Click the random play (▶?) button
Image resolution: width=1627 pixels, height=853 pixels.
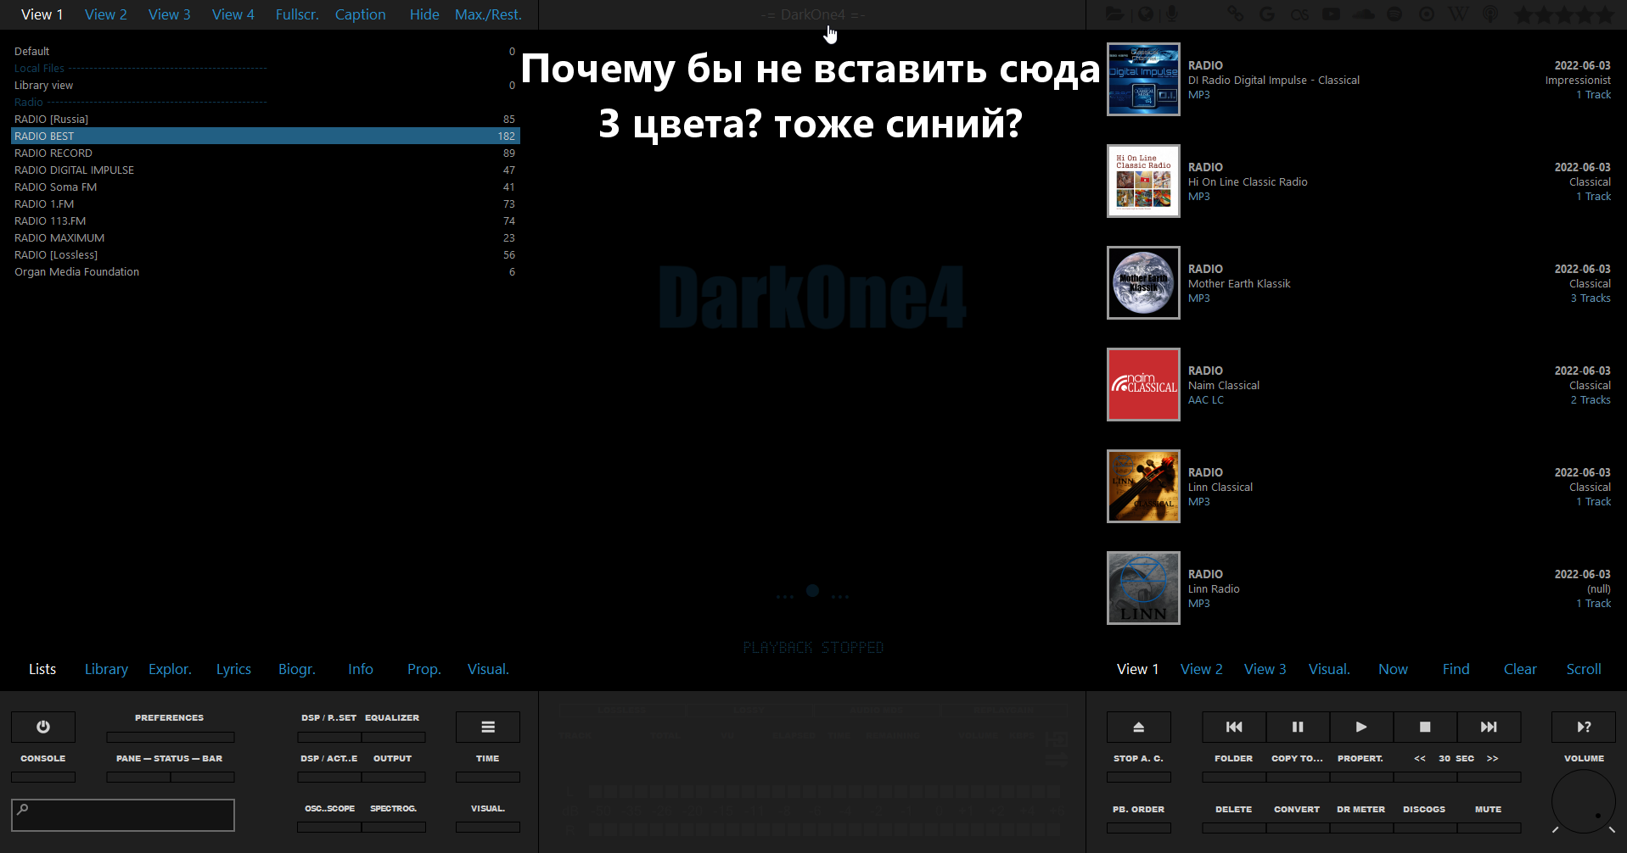1584,727
